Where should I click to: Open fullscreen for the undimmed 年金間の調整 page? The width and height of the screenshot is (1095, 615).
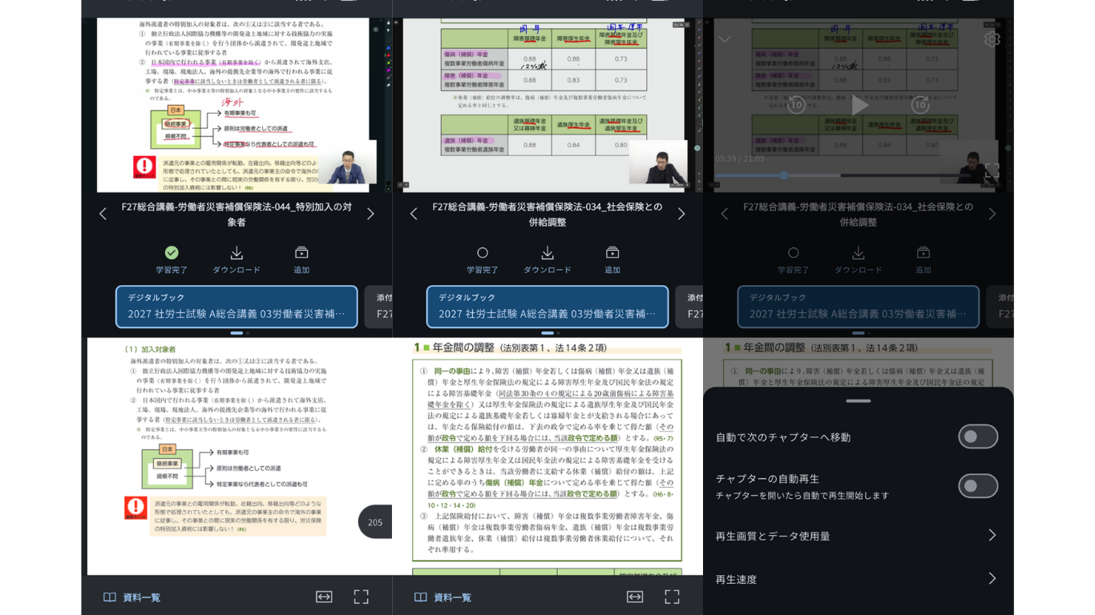click(673, 597)
